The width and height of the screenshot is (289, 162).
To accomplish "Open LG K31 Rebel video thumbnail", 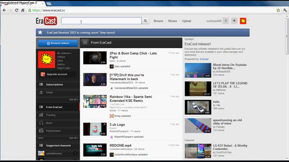I will pyautogui.click(x=198, y=151).
